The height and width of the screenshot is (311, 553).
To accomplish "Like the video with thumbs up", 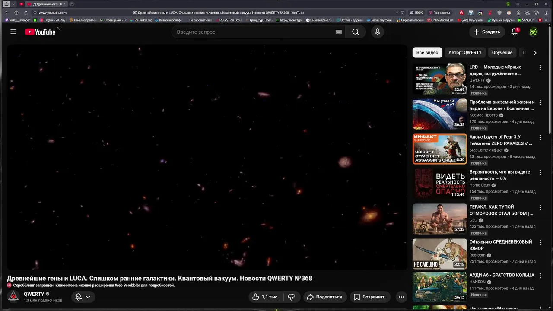I will click(265, 297).
